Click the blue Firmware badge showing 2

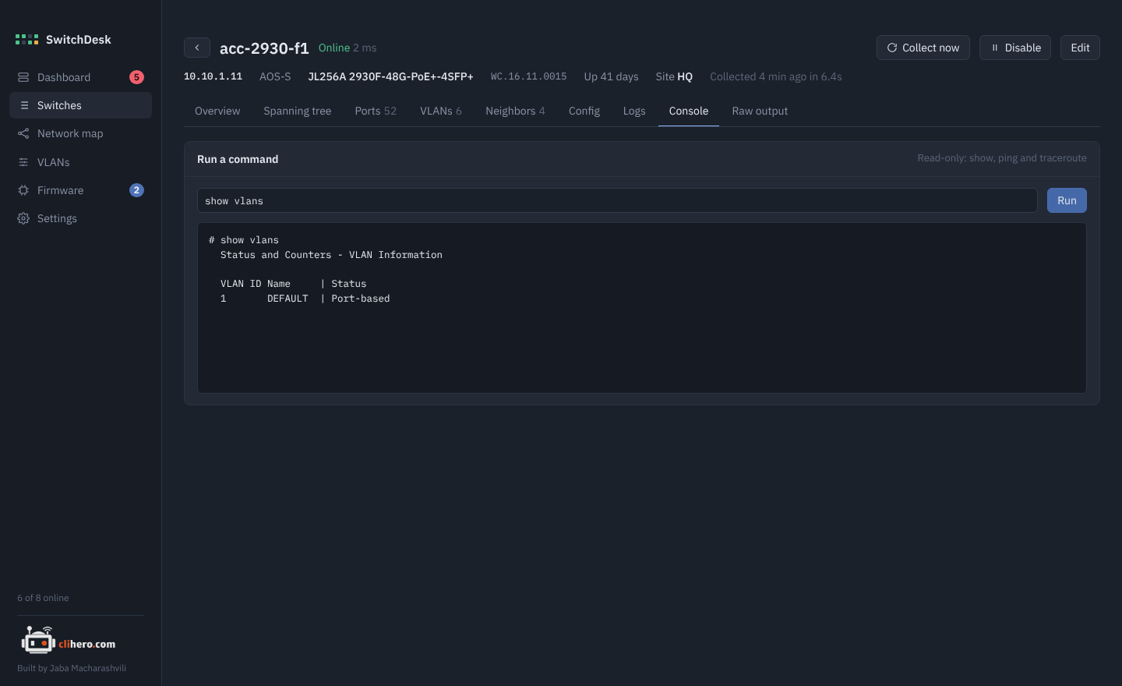pyautogui.click(x=136, y=190)
